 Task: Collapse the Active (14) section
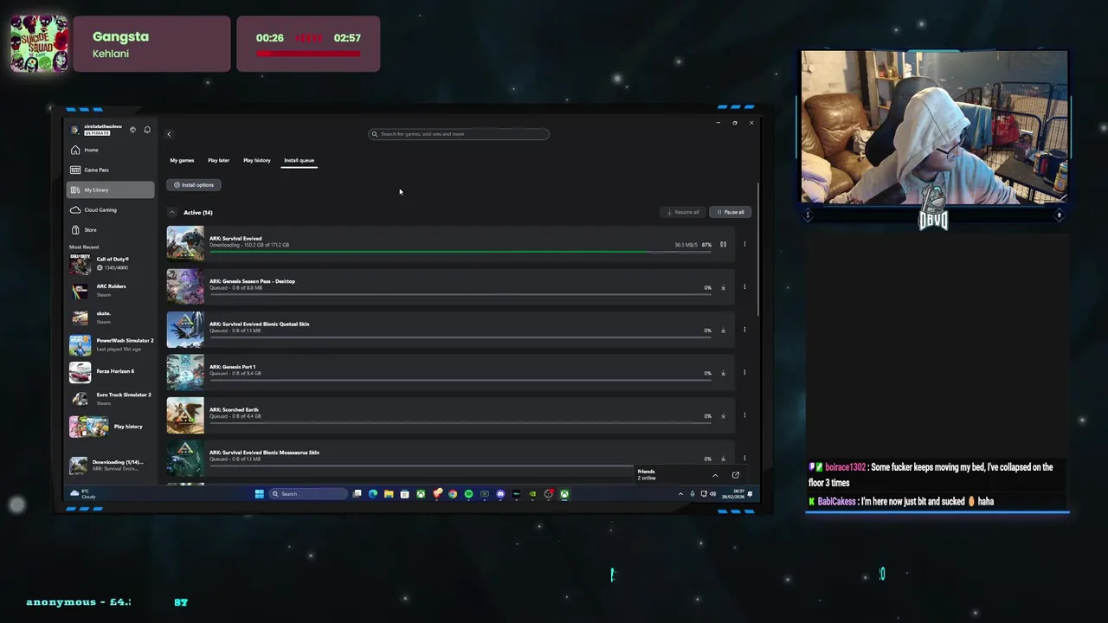tap(172, 212)
